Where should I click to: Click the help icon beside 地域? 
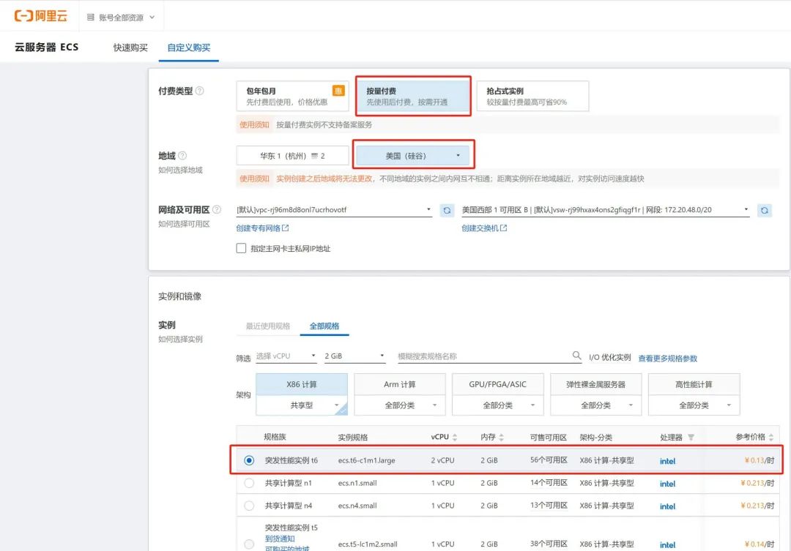coord(182,156)
